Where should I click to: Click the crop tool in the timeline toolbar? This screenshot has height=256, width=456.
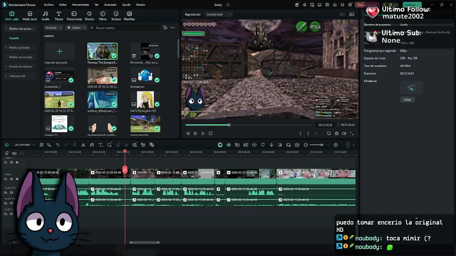click(109, 145)
